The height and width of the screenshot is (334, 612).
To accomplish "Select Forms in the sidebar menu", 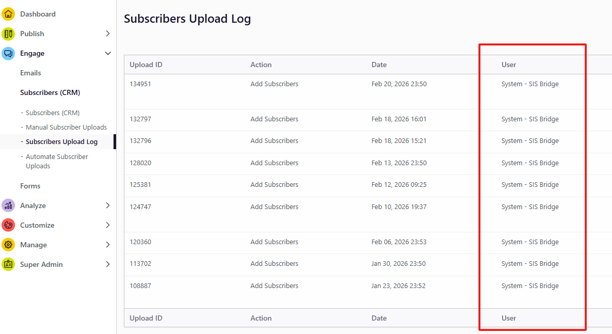I will [30, 185].
